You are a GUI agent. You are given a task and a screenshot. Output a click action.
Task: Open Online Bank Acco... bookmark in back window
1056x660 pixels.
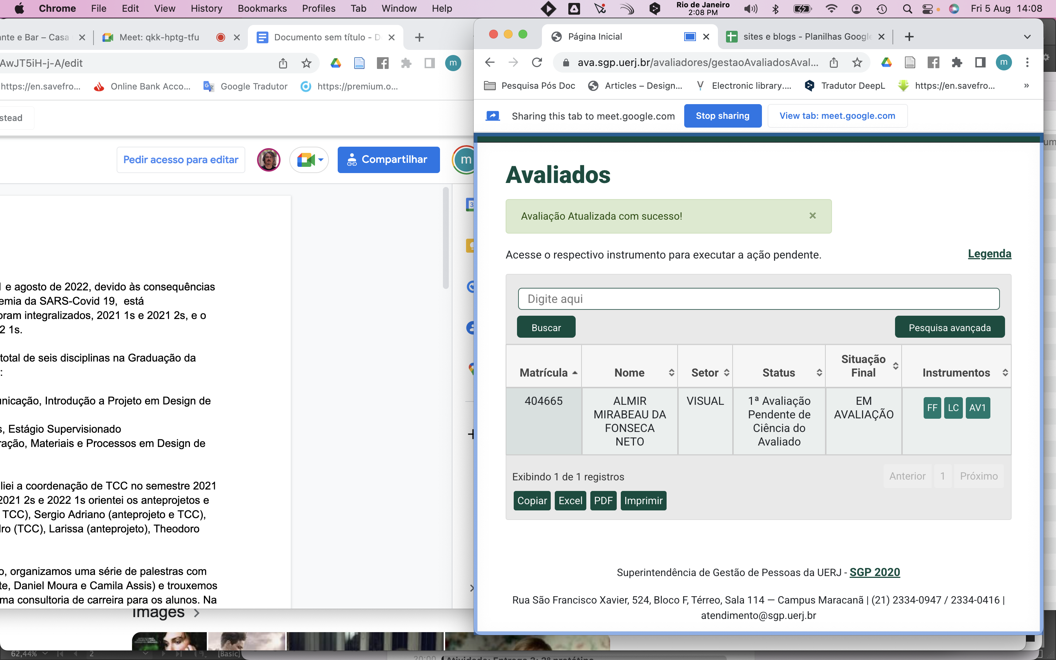click(x=142, y=87)
